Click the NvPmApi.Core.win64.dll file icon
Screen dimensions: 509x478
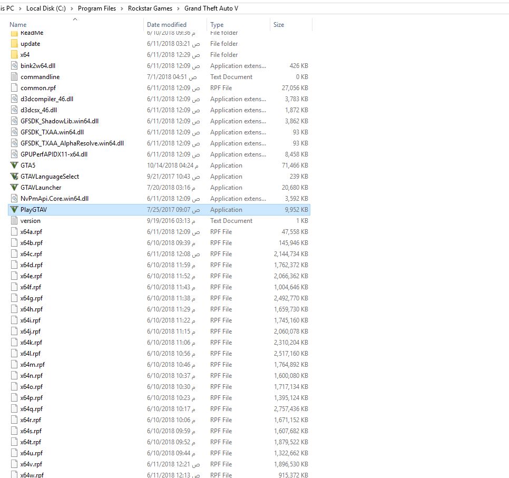pyautogui.click(x=14, y=198)
